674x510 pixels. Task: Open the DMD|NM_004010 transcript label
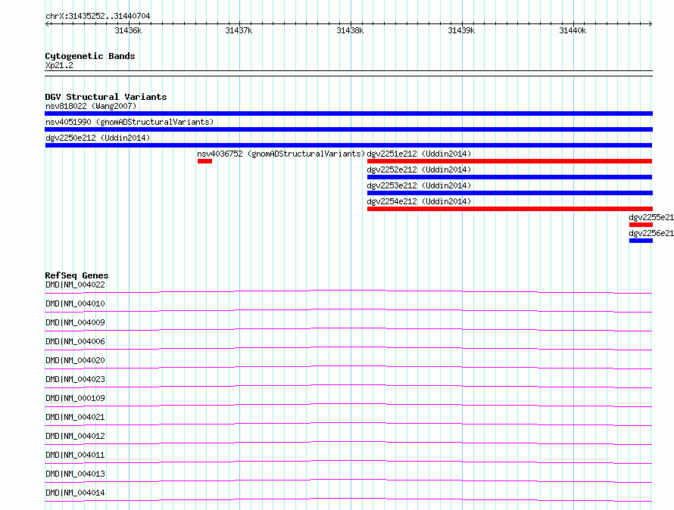(75, 303)
